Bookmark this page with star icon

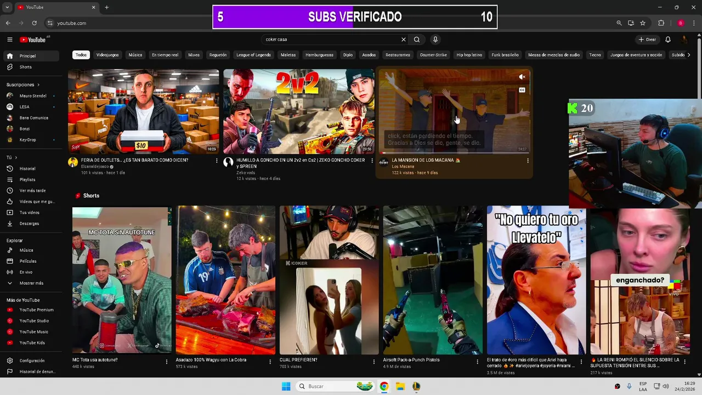643,23
